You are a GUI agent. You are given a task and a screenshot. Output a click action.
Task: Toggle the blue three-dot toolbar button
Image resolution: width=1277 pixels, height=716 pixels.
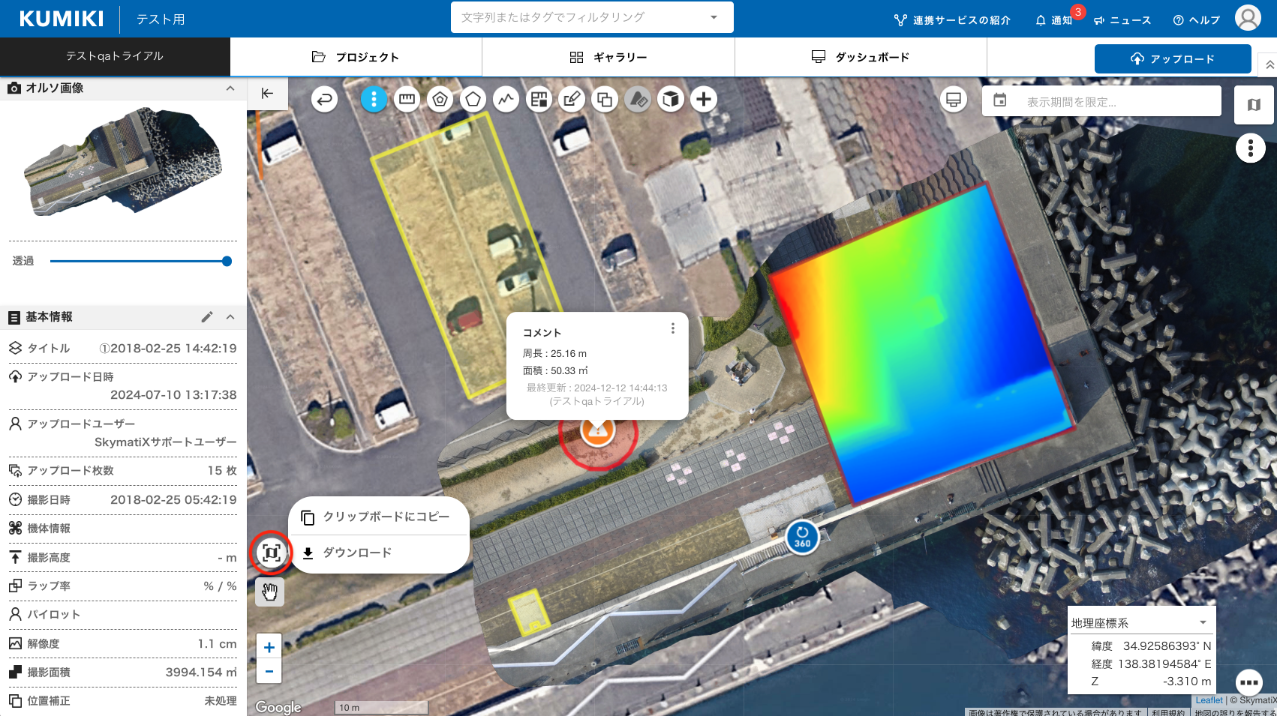pos(374,99)
